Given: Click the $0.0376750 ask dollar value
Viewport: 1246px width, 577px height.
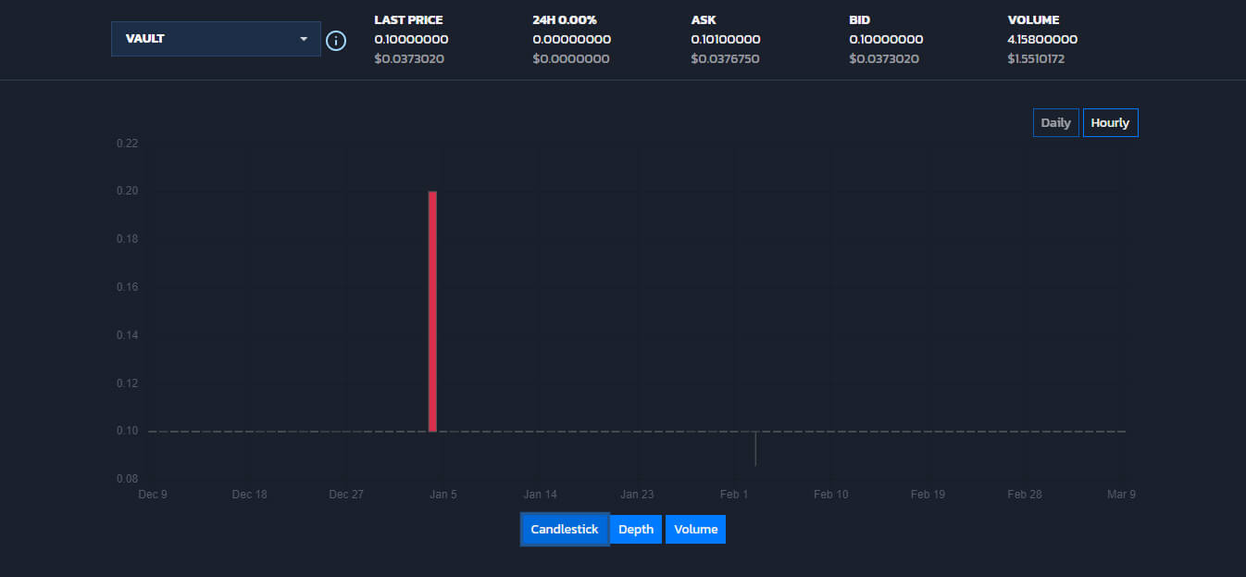Looking at the screenshot, I should [x=726, y=58].
